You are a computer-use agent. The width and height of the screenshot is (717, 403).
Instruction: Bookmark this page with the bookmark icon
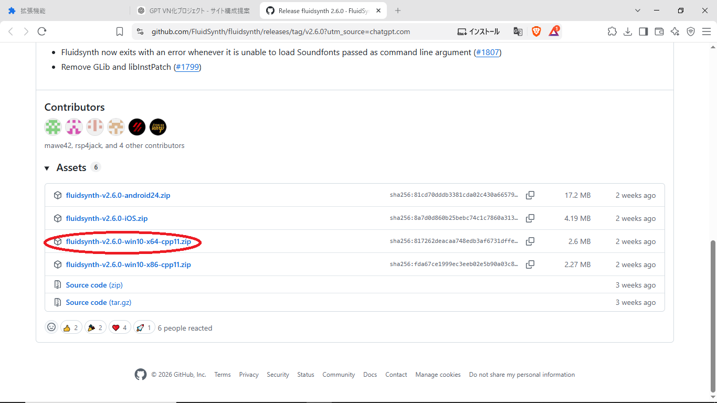[x=120, y=31]
